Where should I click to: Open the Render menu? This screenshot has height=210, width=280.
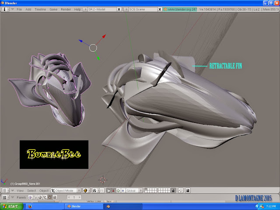coord(66,9)
